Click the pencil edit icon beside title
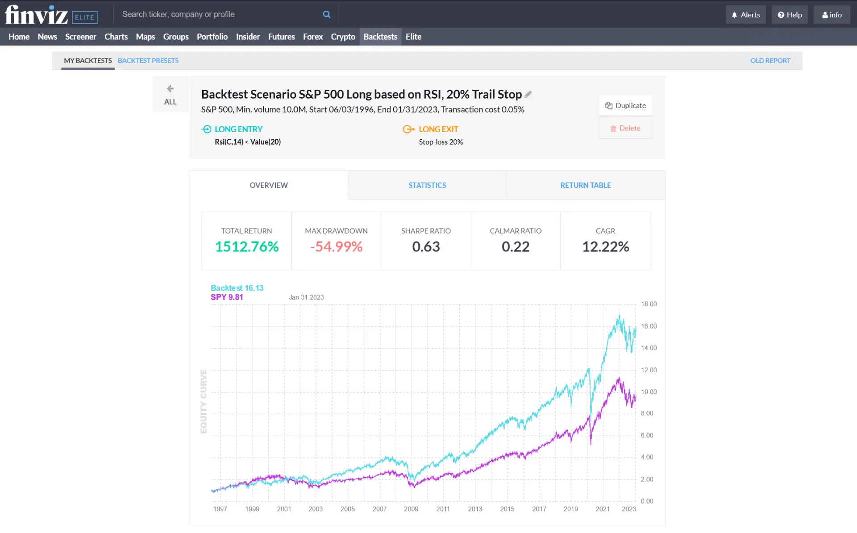The image size is (857, 533). tap(528, 94)
